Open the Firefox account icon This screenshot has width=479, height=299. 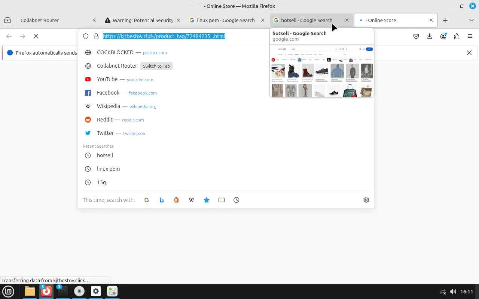click(443, 36)
